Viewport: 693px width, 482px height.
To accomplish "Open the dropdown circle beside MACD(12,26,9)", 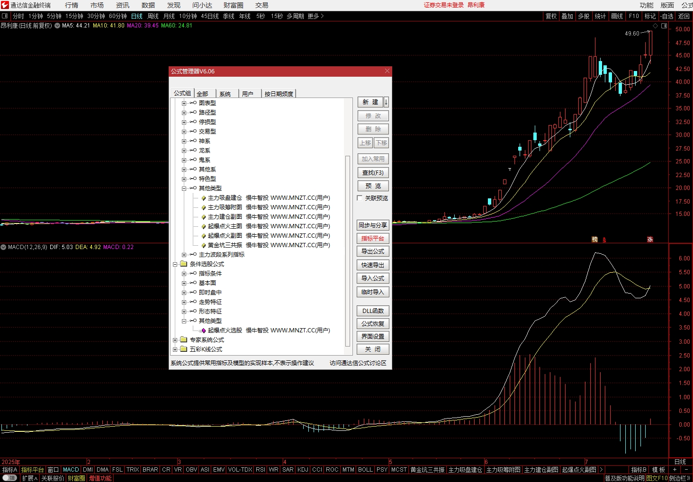I will pyautogui.click(x=3, y=247).
